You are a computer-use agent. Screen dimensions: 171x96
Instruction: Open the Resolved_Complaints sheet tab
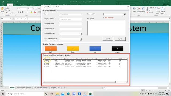tap(41, 87)
